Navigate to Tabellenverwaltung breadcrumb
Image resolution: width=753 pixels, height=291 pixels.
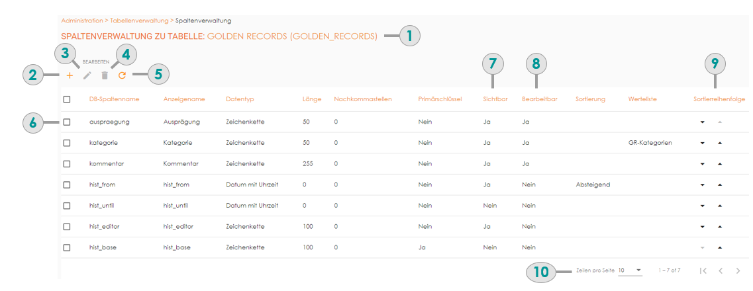pyautogui.click(x=137, y=21)
